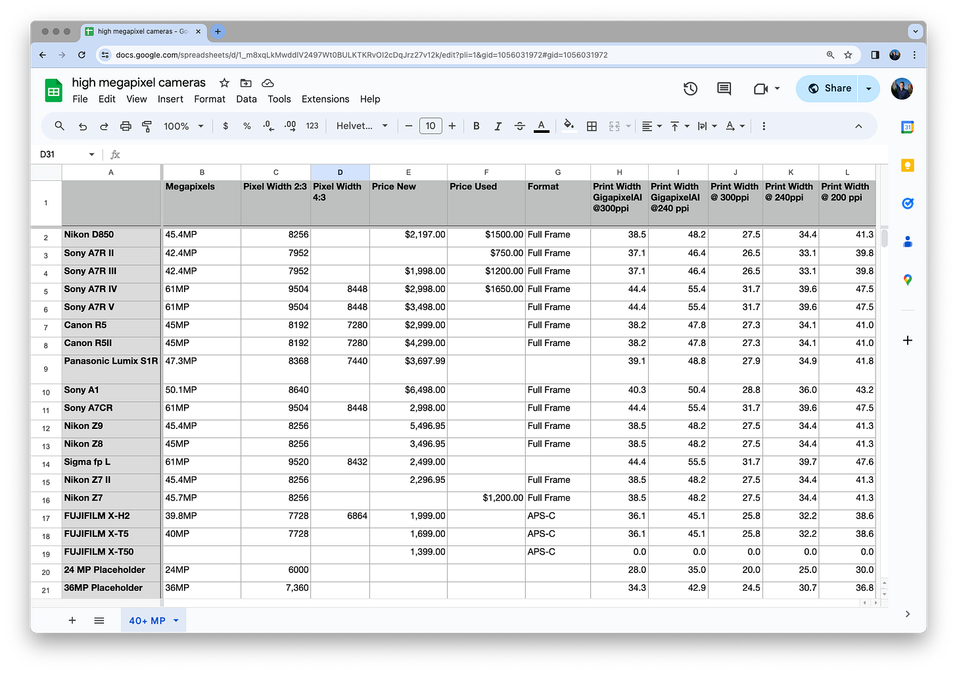Image resolution: width=957 pixels, height=673 pixels.
Task: Open the View menu
Action: tap(137, 99)
